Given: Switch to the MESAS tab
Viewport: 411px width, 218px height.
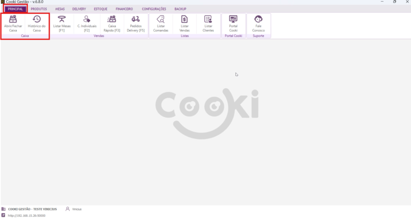Looking at the screenshot, I should click(60, 9).
